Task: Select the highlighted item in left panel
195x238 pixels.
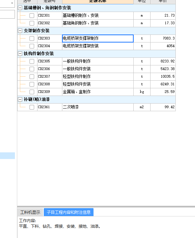Action: tap(7, 156)
